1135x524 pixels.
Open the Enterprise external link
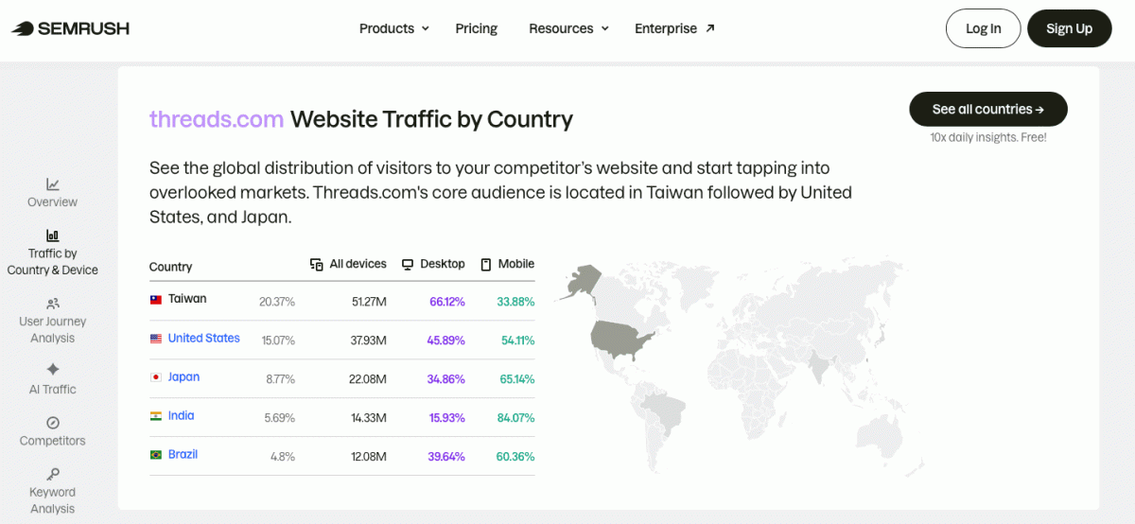(x=674, y=28)
